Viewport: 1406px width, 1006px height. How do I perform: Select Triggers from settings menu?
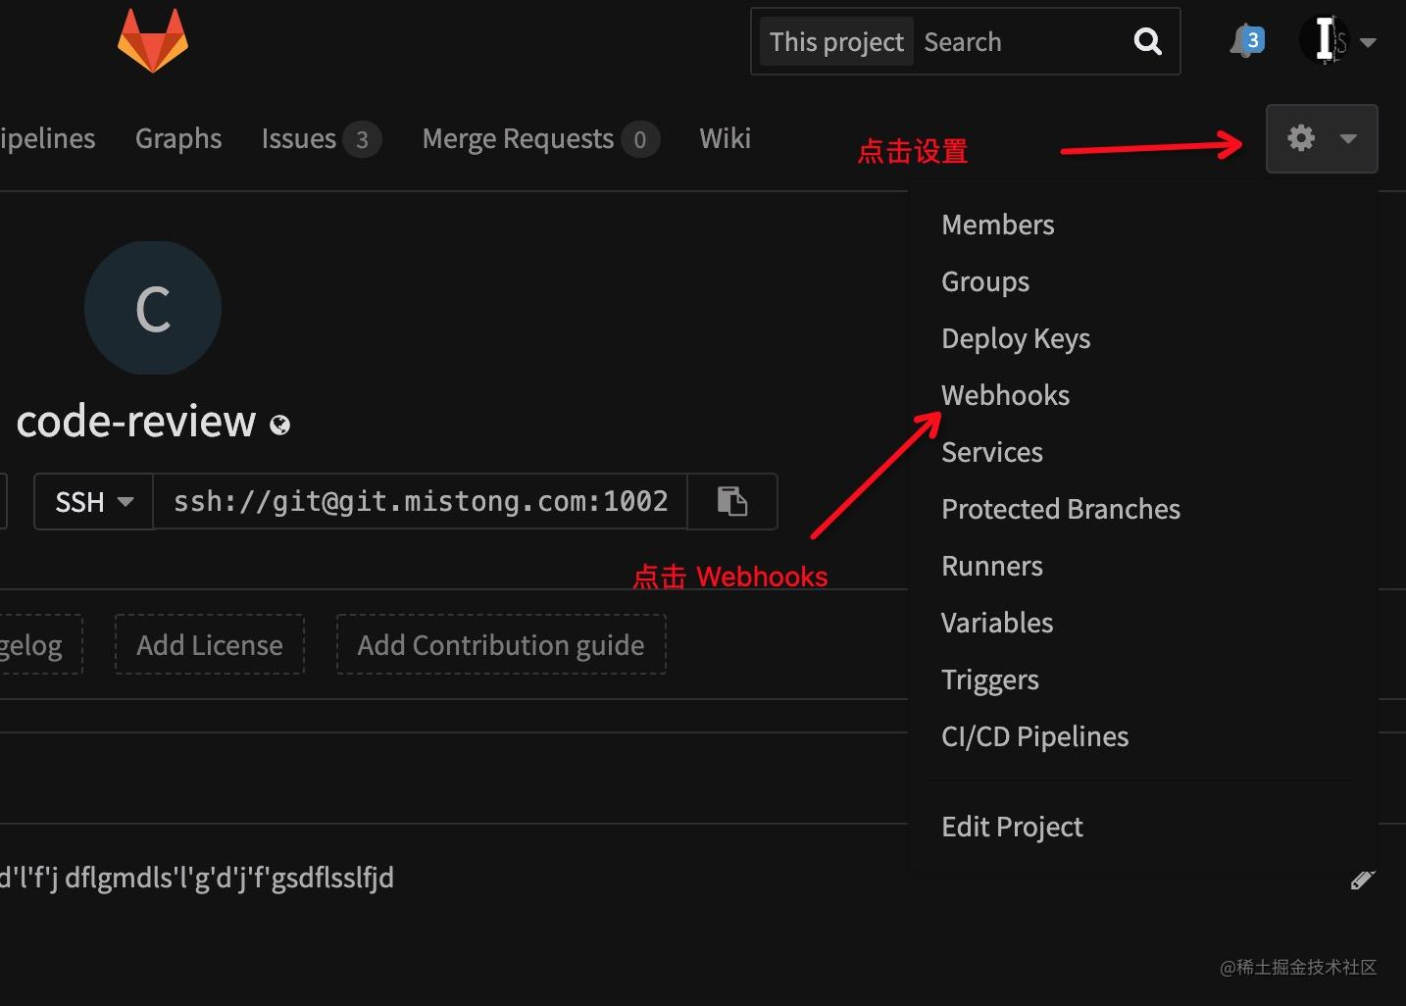[990, 679]
